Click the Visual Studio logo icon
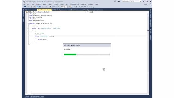This screenshot has width=174, height=98. 24,2
